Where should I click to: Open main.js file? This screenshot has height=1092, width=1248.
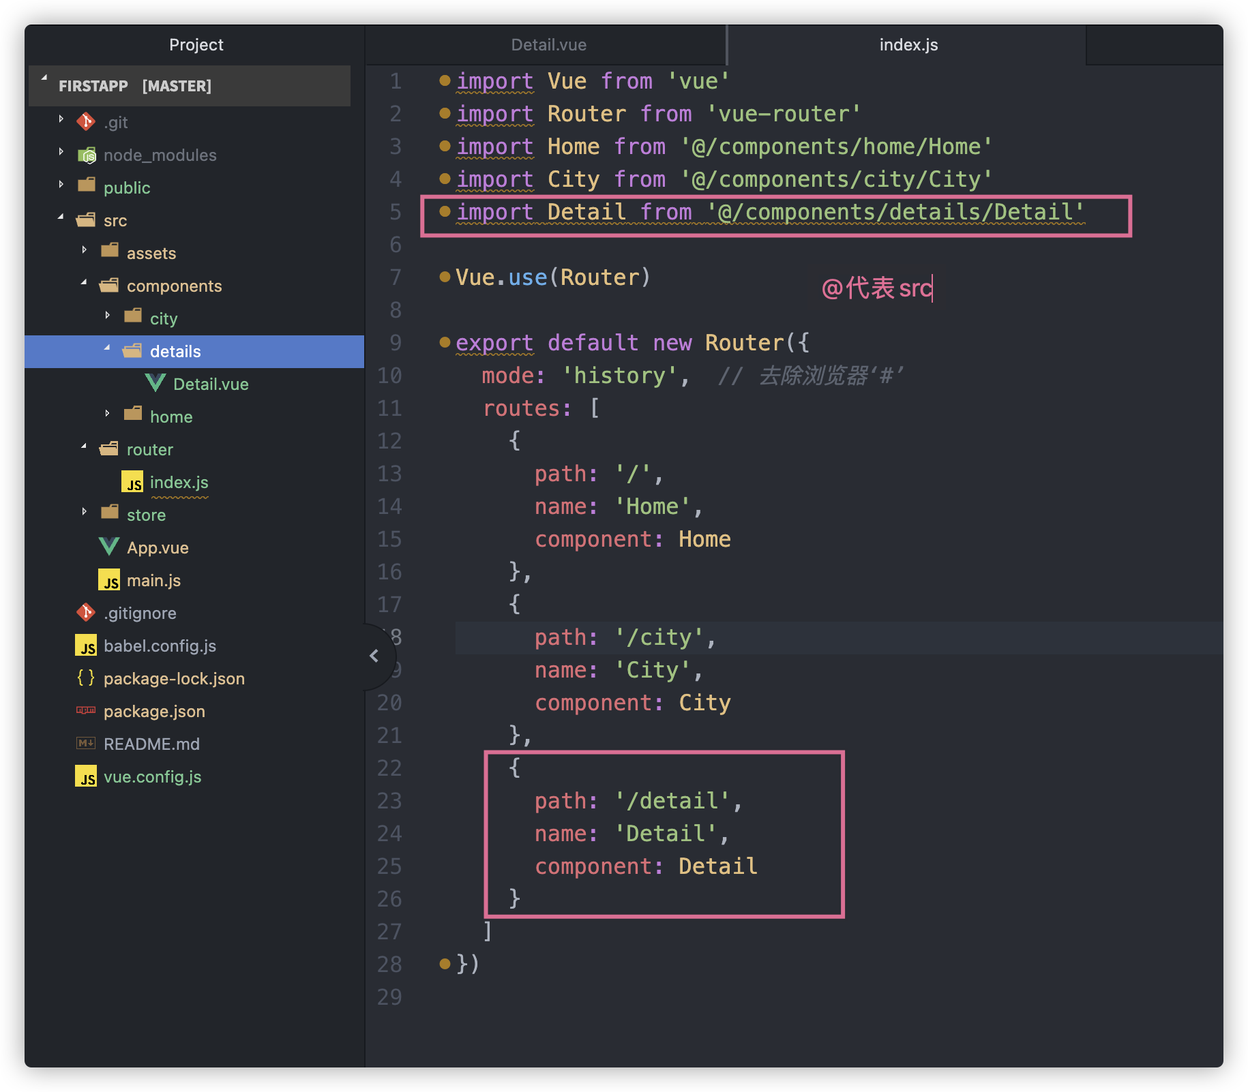(x=153, y=580)
